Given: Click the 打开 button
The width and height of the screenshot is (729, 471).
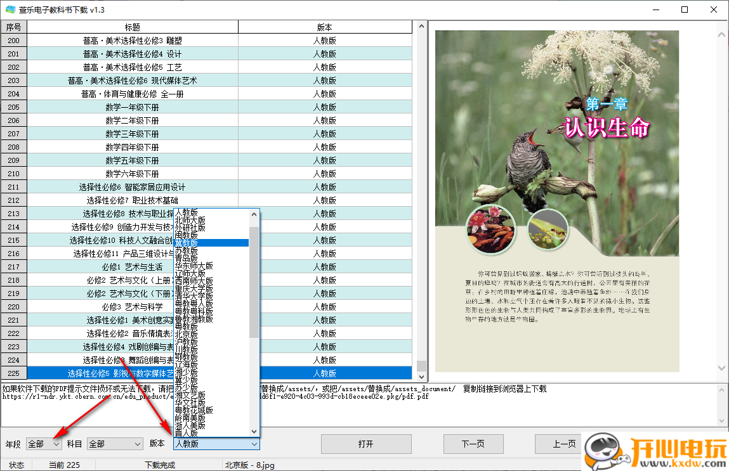Looking at the screenshot, I should (x=366, y=444).
